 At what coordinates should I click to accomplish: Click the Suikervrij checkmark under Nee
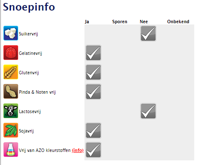click(x=148, y=33)
